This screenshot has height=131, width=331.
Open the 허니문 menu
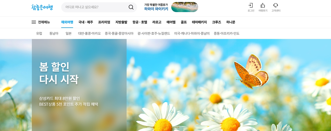click(231, 22)
